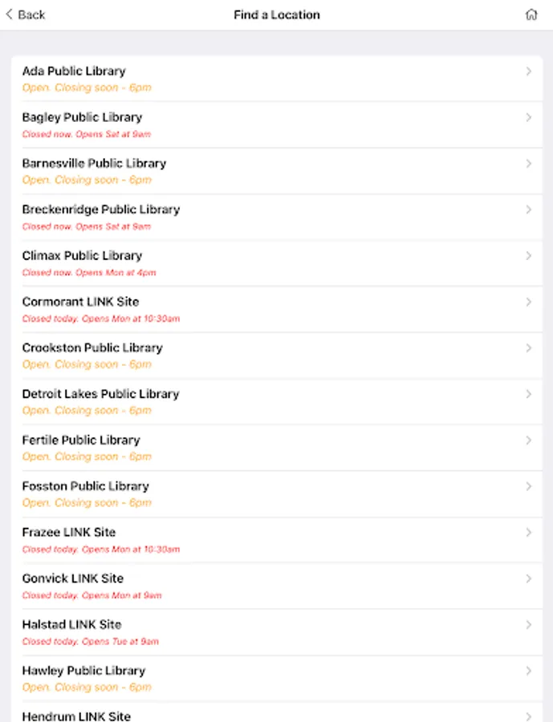Click the Back button text
553x722 pixels.
click(x=31, y=14)
